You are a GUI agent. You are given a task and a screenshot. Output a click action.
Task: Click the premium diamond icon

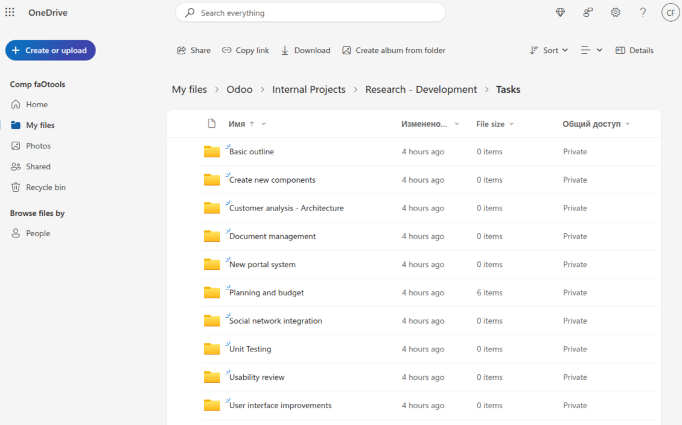coord(560,13)
